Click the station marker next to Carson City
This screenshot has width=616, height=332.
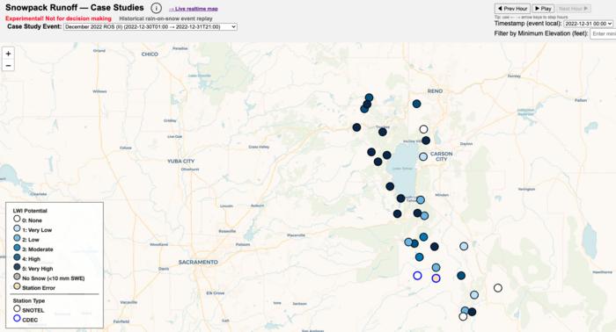tap(423, 157)
